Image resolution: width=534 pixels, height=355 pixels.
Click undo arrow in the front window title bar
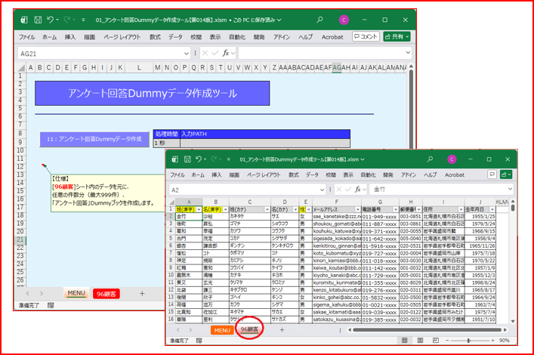pyautogui.click(x=200, y=160)
